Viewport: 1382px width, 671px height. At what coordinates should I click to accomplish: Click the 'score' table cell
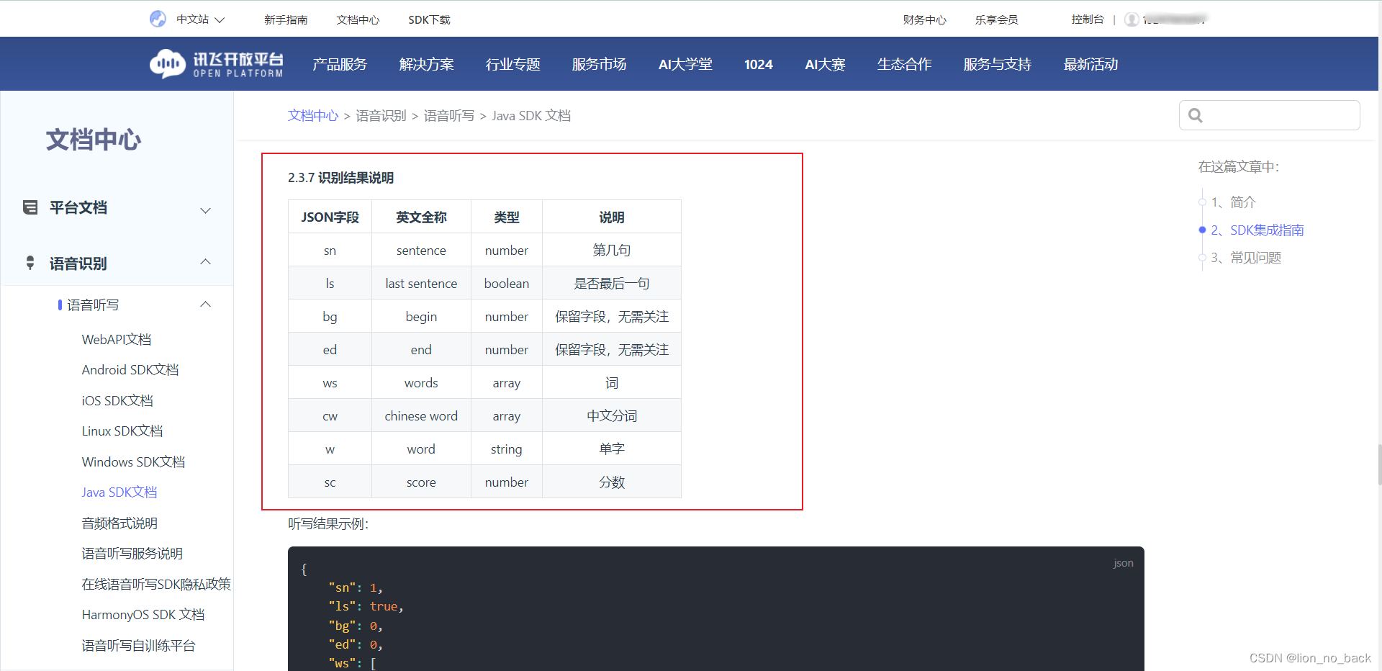tap(421, 482)
